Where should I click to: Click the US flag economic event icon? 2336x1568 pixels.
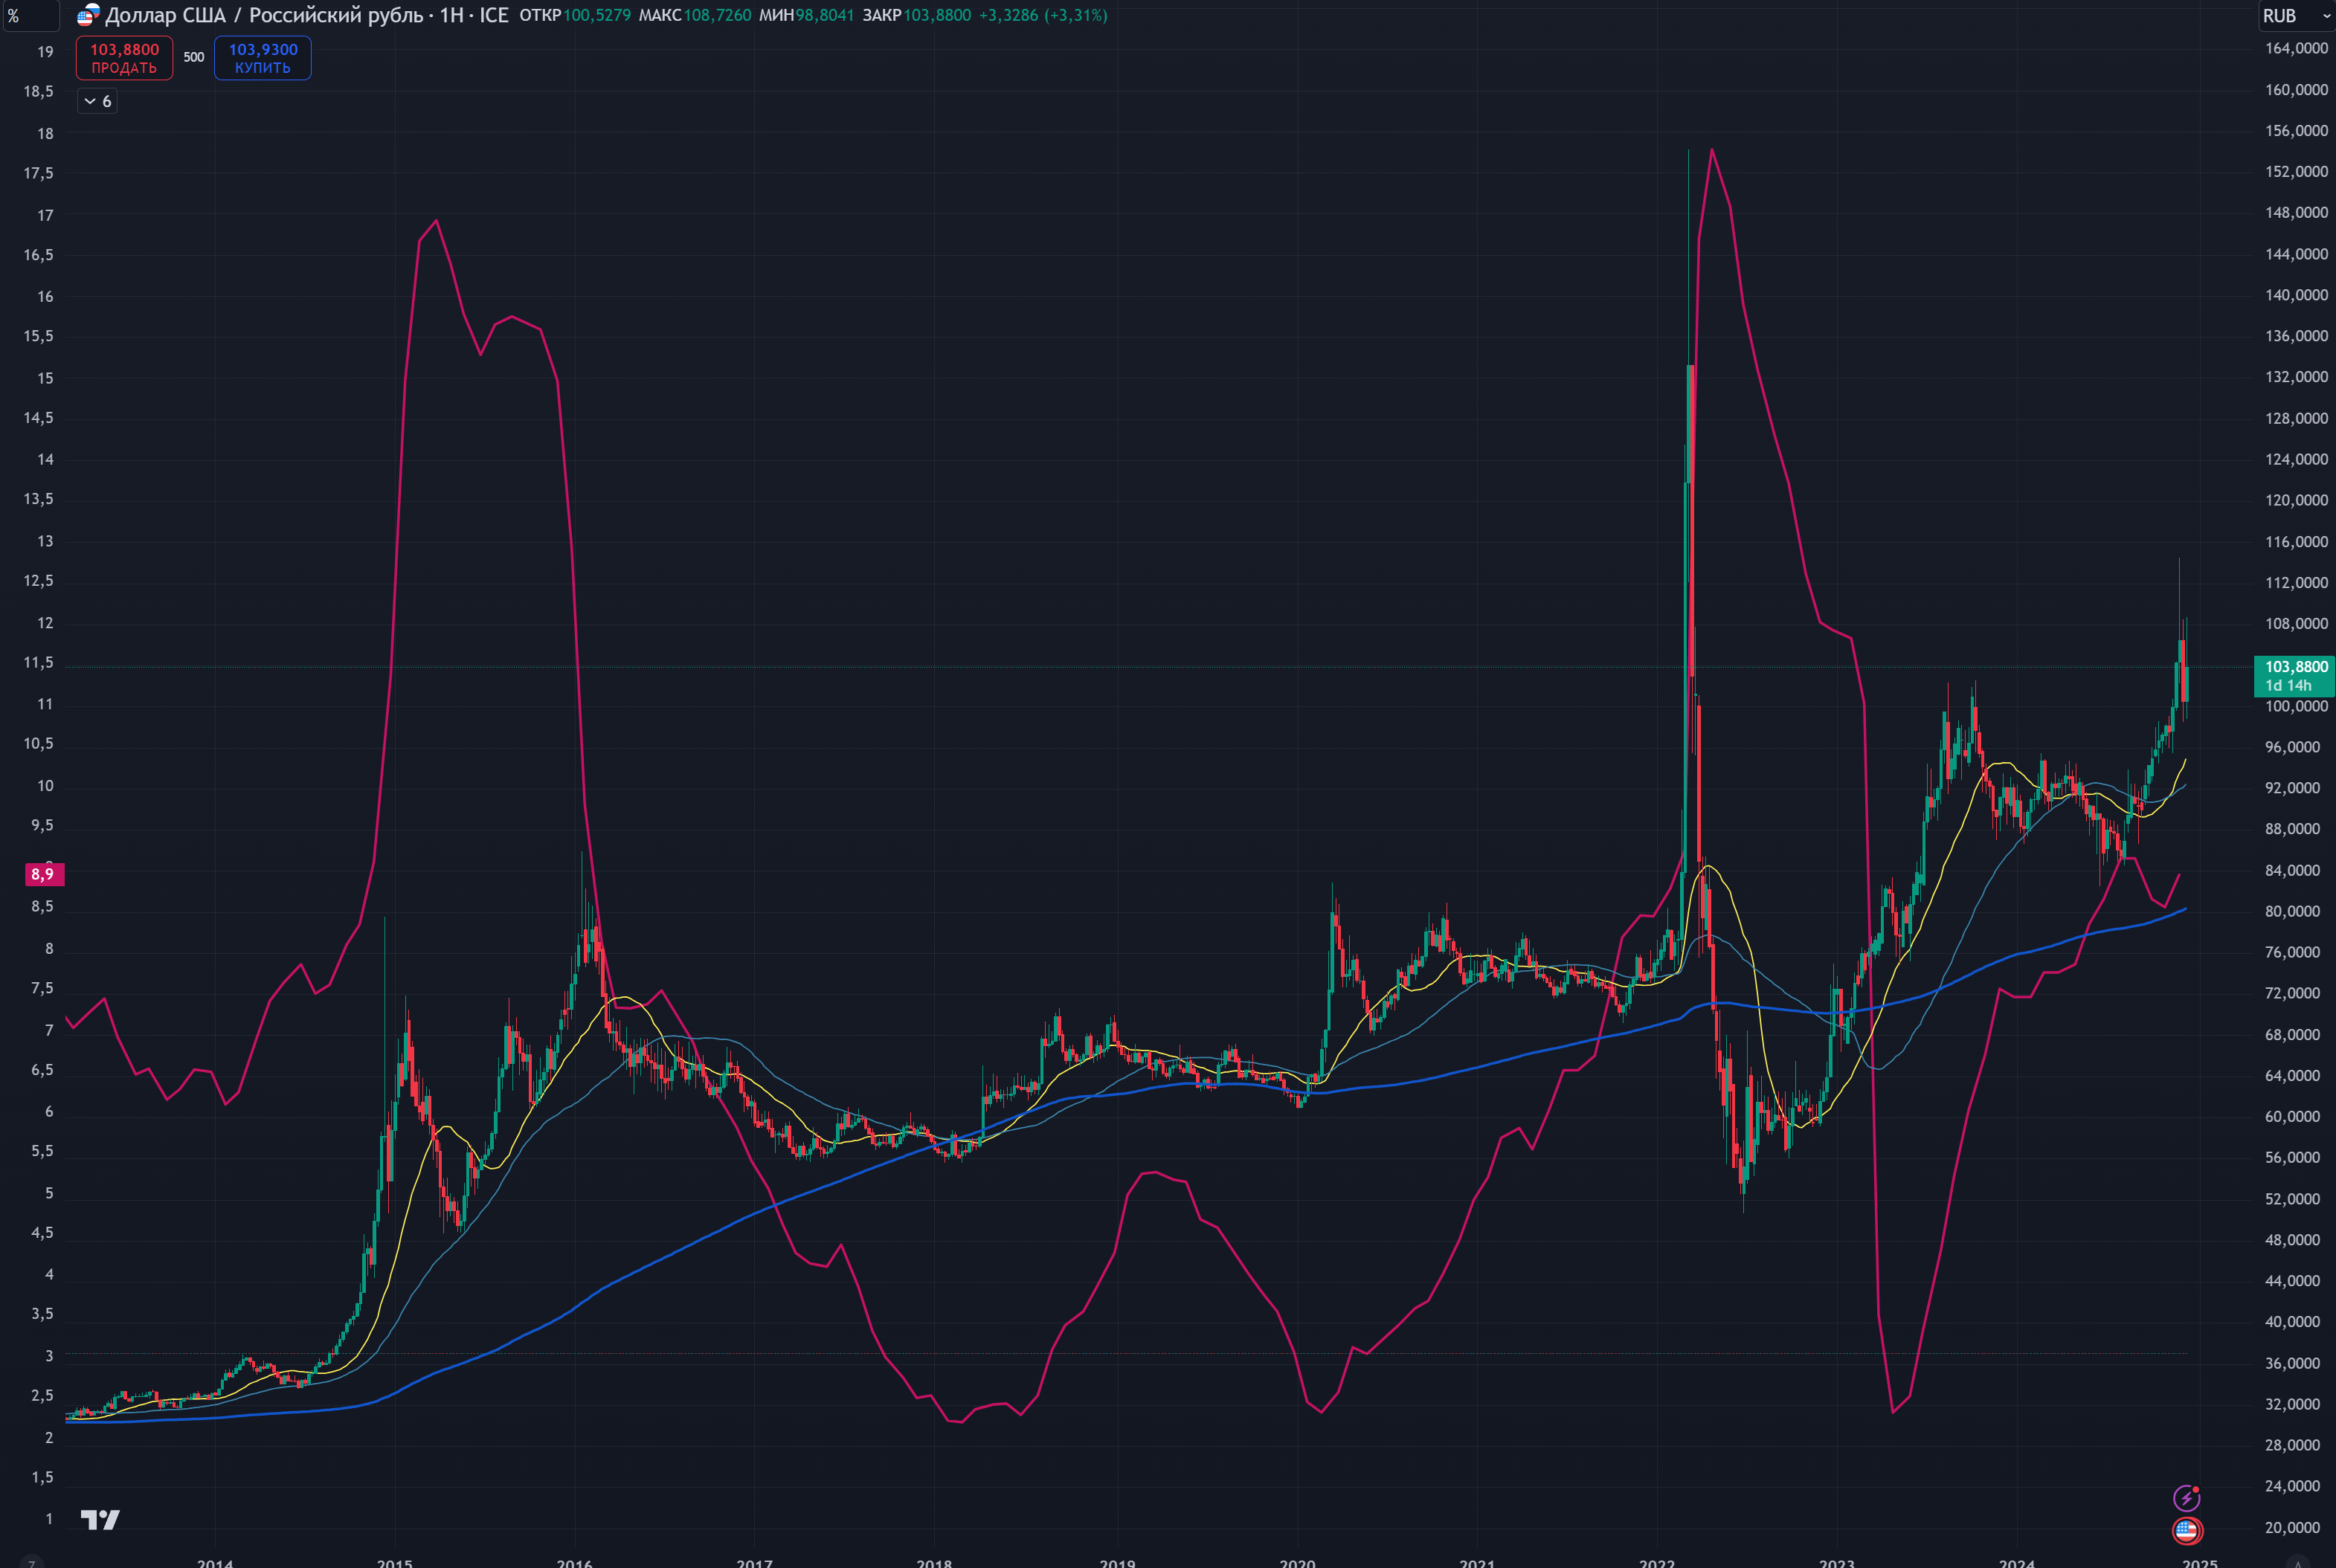point(2187,1530)
